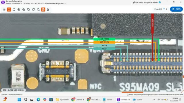Toggle the orange magnet snap button
Viewport: 184px width, 103px height.
pyautogui.click(x=43, y=9)
